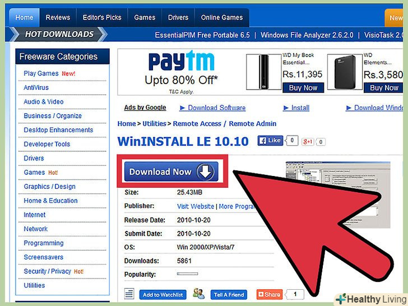The width and height of the screenshot is (408, 306).
Task: Open Audio & Video category
Action: pos(44,101)
